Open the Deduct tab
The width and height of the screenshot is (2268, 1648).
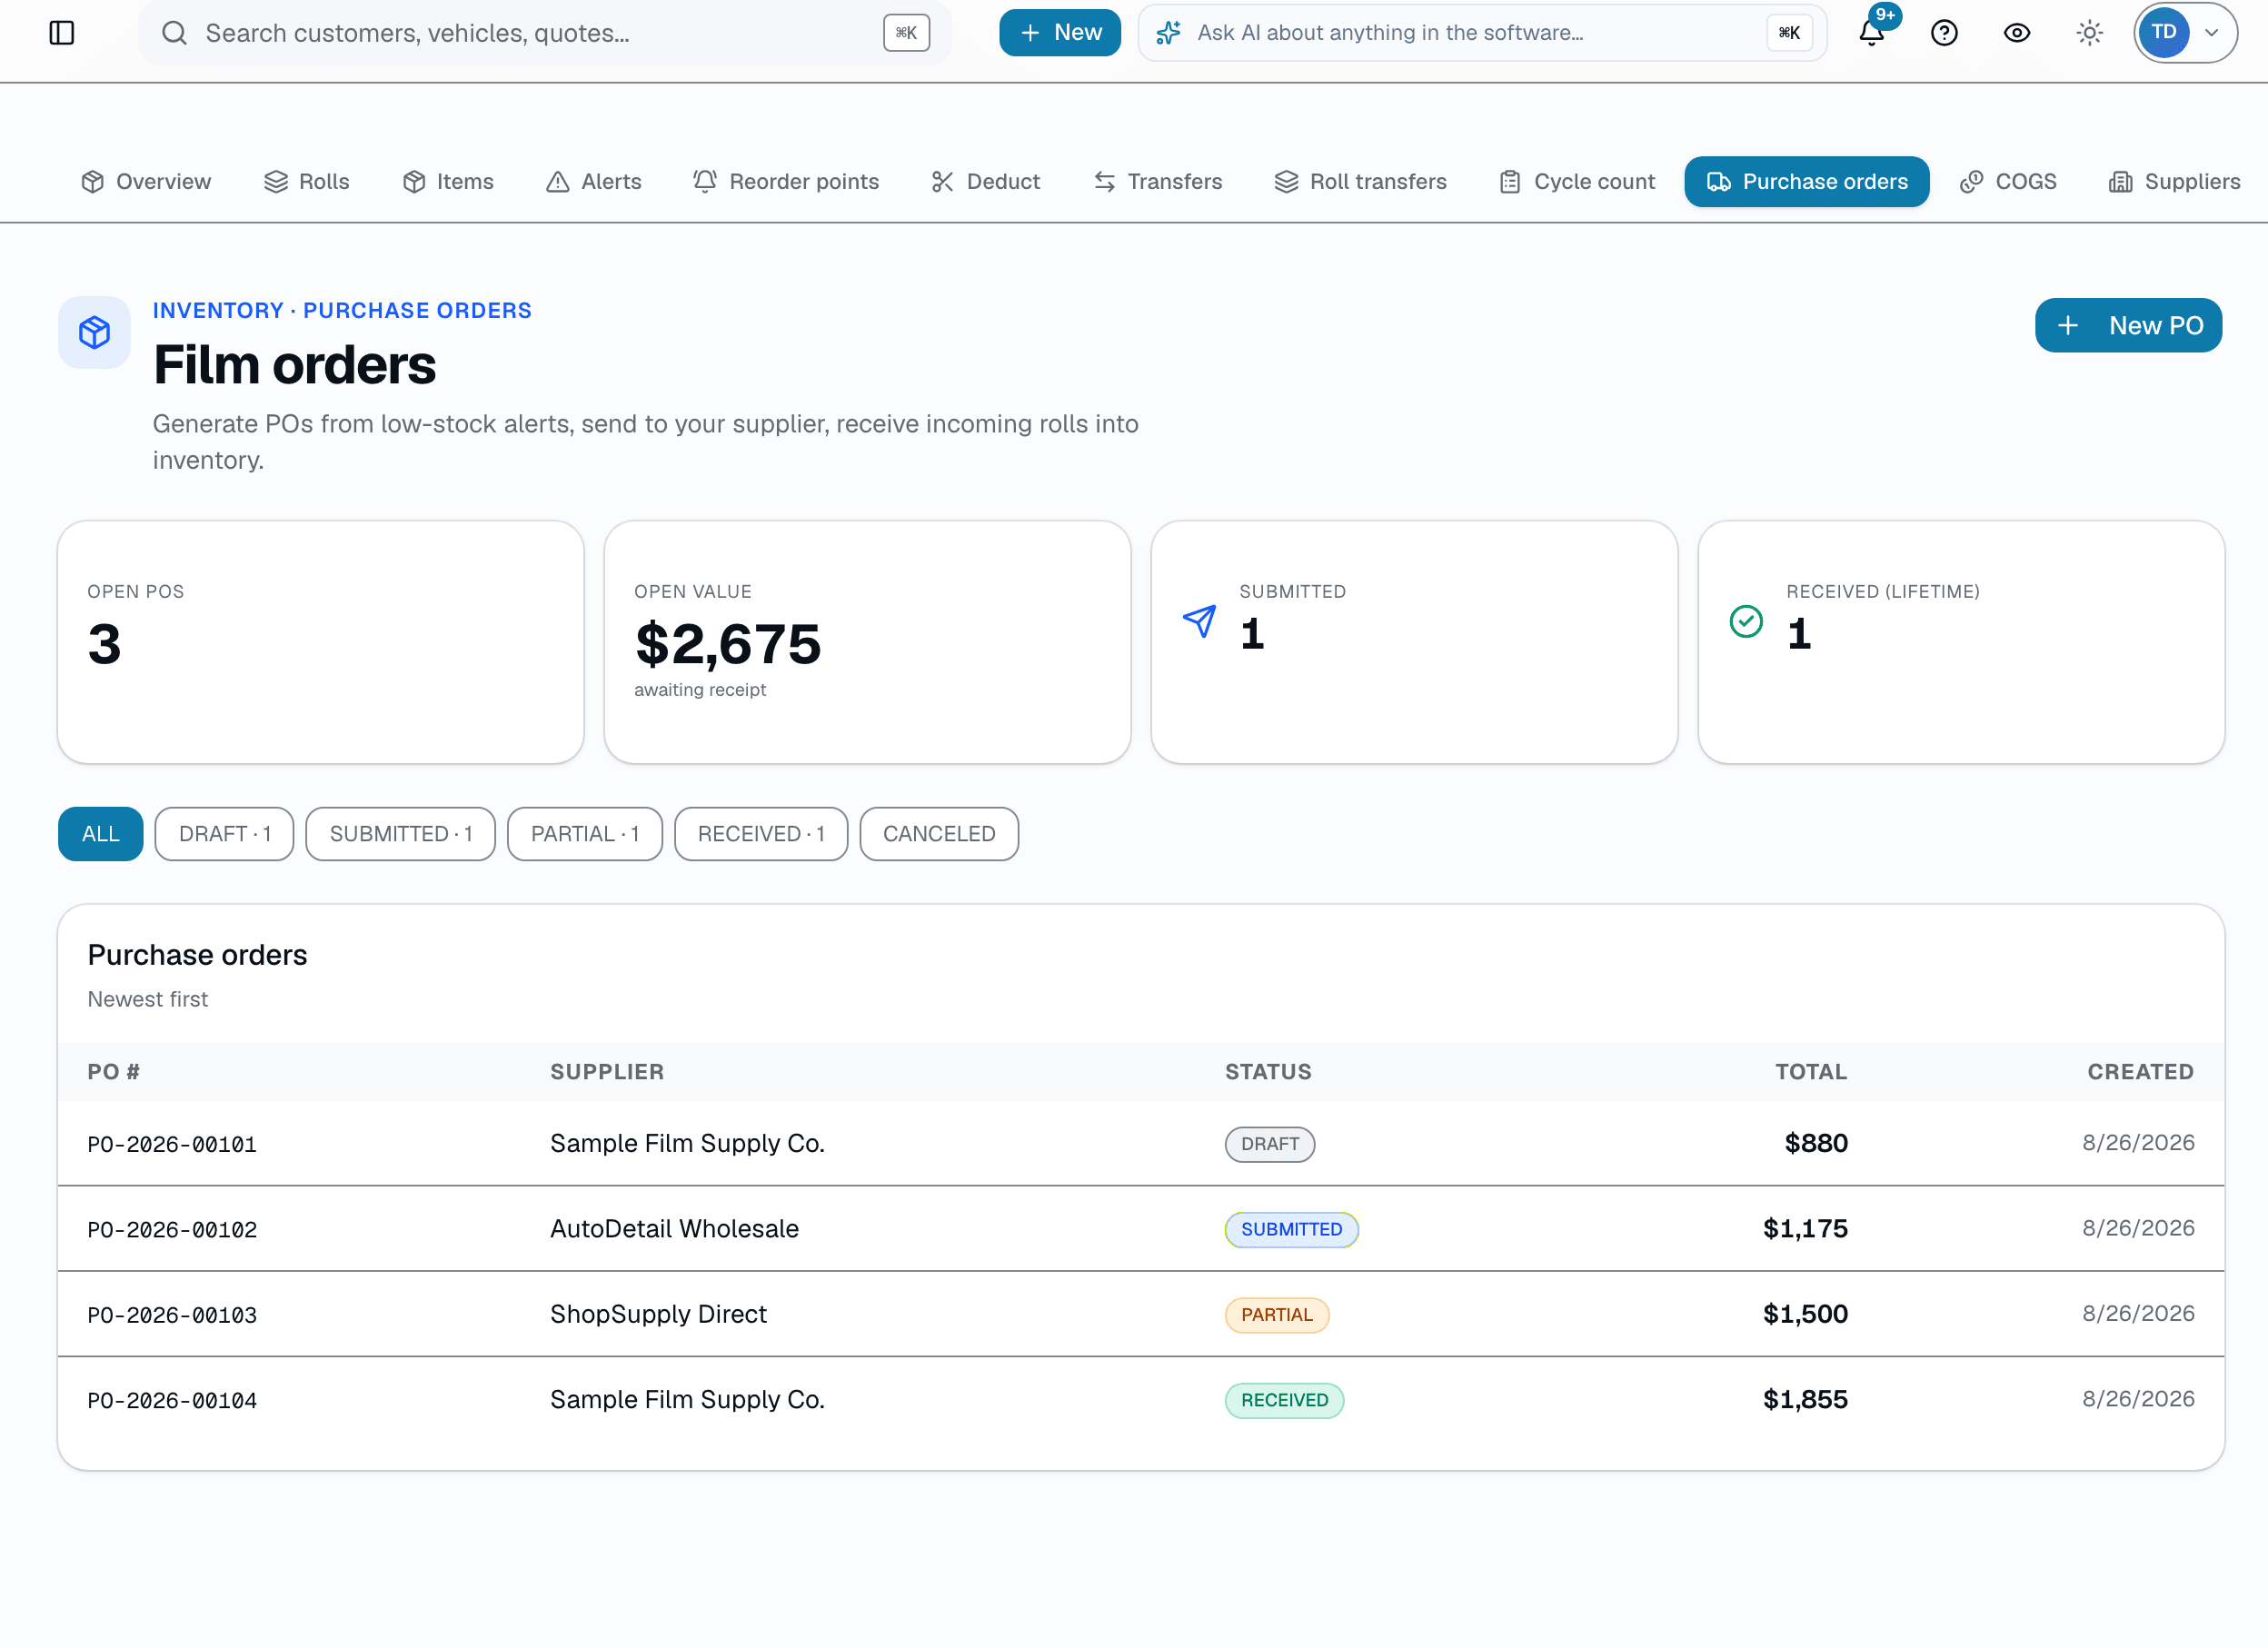(x=985, y=182)
